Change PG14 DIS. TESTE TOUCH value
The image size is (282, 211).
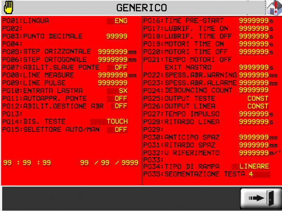point(117,121)
